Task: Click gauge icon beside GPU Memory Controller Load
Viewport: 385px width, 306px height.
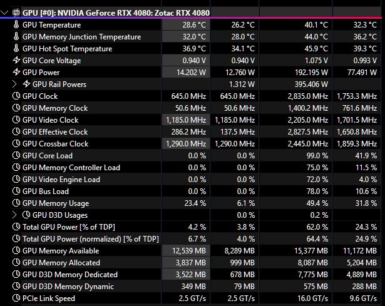Action: click(16, 167)
